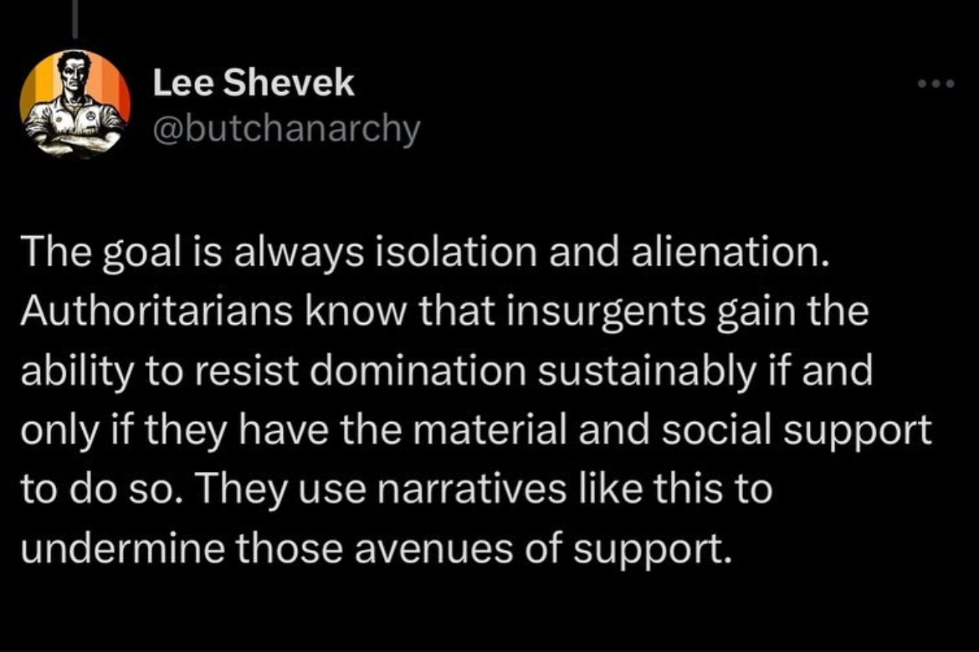Open the three-dot more options menu
Screen dimensions: 979x652
click(935, 85)
